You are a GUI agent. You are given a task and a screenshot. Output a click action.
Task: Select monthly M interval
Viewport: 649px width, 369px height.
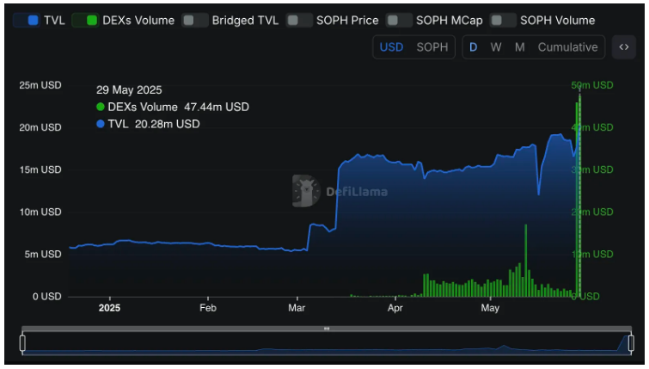click(519, 47)
